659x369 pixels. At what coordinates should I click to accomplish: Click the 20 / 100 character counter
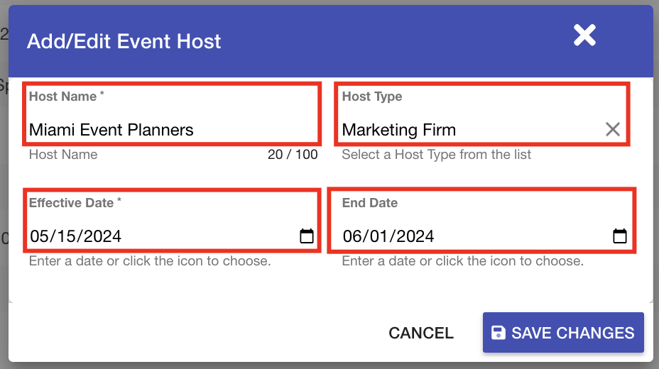click(x=293, y=155)
